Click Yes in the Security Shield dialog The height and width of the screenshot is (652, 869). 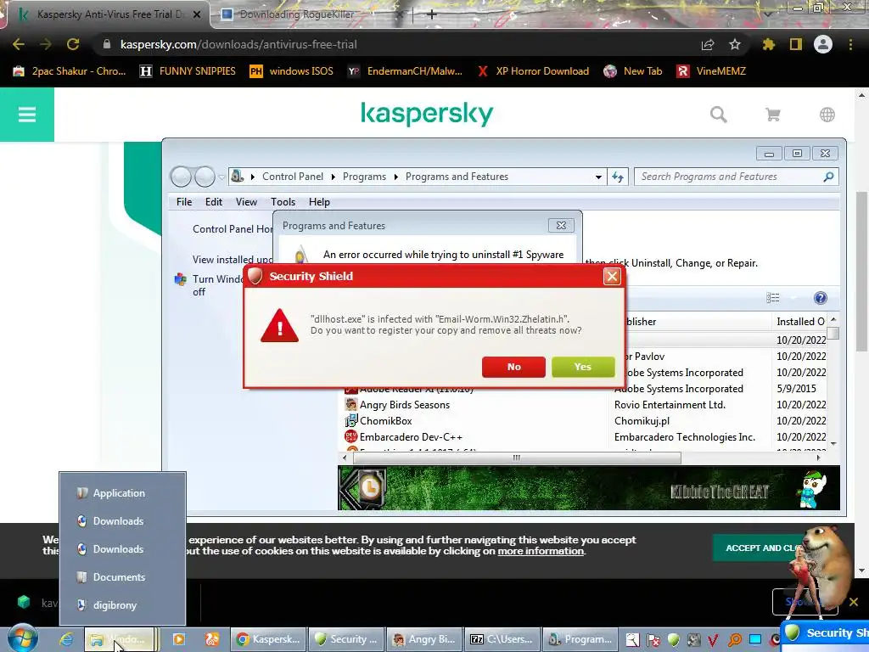[x=583, y=367]
